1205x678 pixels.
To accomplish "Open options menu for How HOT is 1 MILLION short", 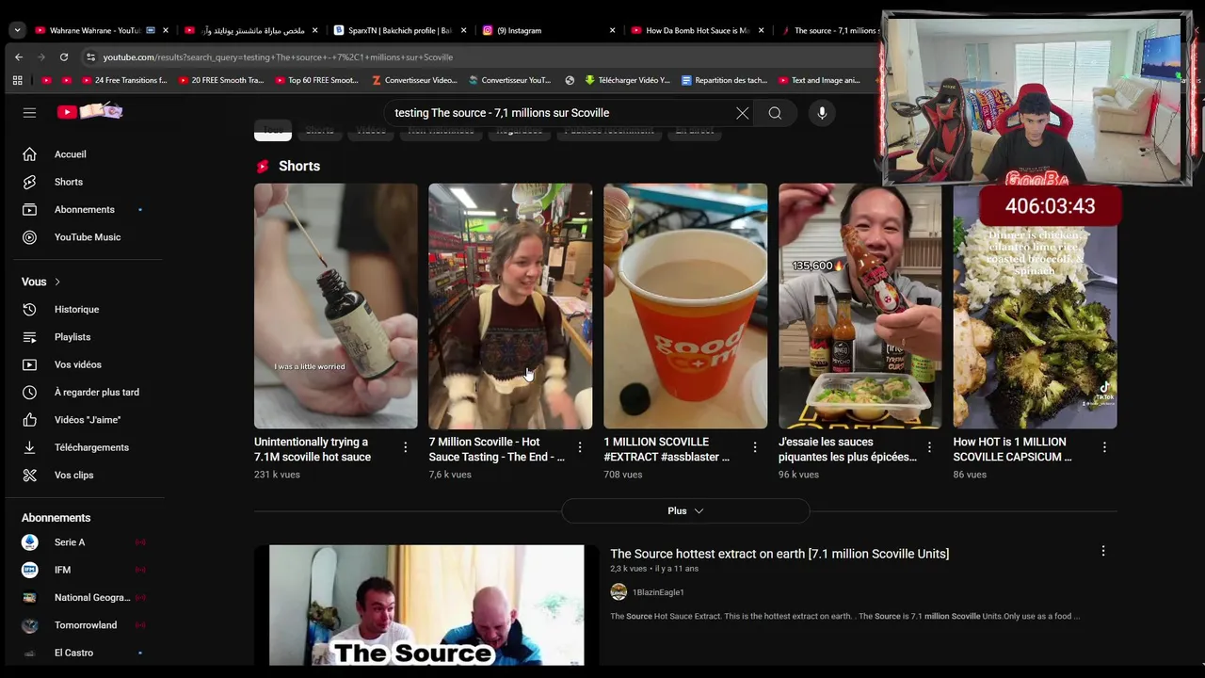I will (1104, 447).
